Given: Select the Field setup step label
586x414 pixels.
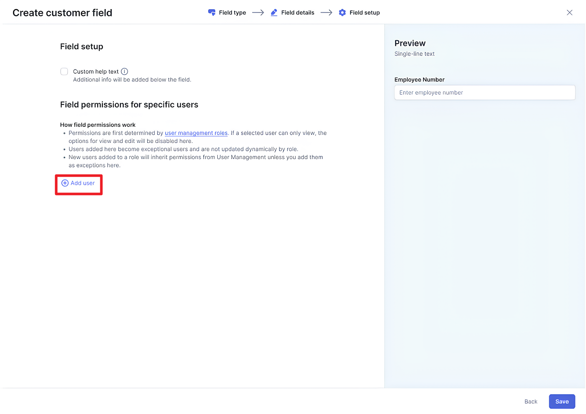Looking at the screenshot, I should pyautogui.click(x=364, y=12).
